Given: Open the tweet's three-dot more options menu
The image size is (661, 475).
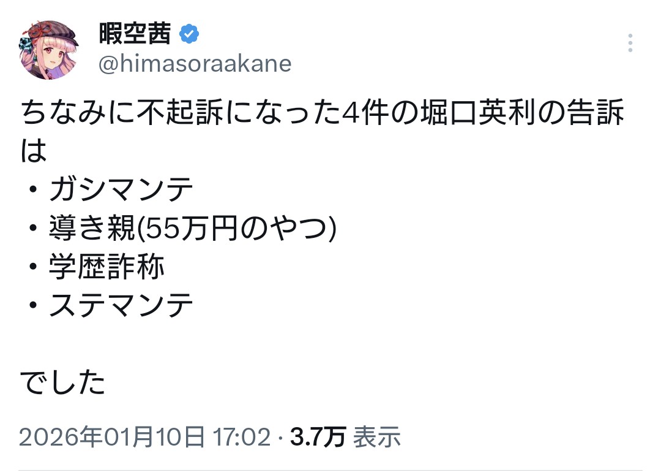Looking at the screenshot, I should 630,43.
